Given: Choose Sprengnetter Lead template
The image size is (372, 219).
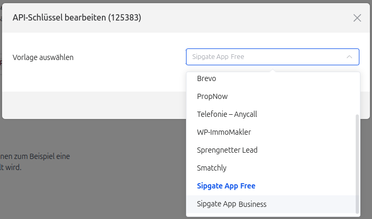Looking at the screenshot, I should [x=227, y=150].
